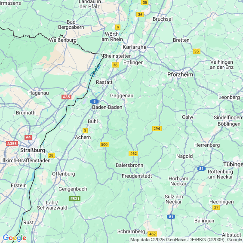Click the Rhein river label
Image resolution: width=243 pixels, height=243 pixels.
point(95,71)
